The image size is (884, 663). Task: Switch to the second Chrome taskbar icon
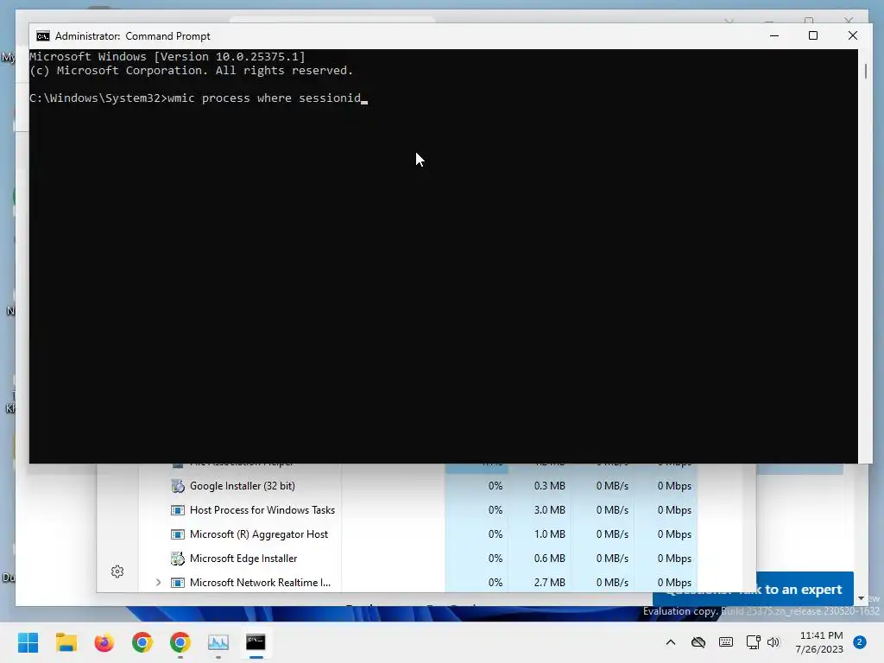pyautogui.click(x=180, y=642)
